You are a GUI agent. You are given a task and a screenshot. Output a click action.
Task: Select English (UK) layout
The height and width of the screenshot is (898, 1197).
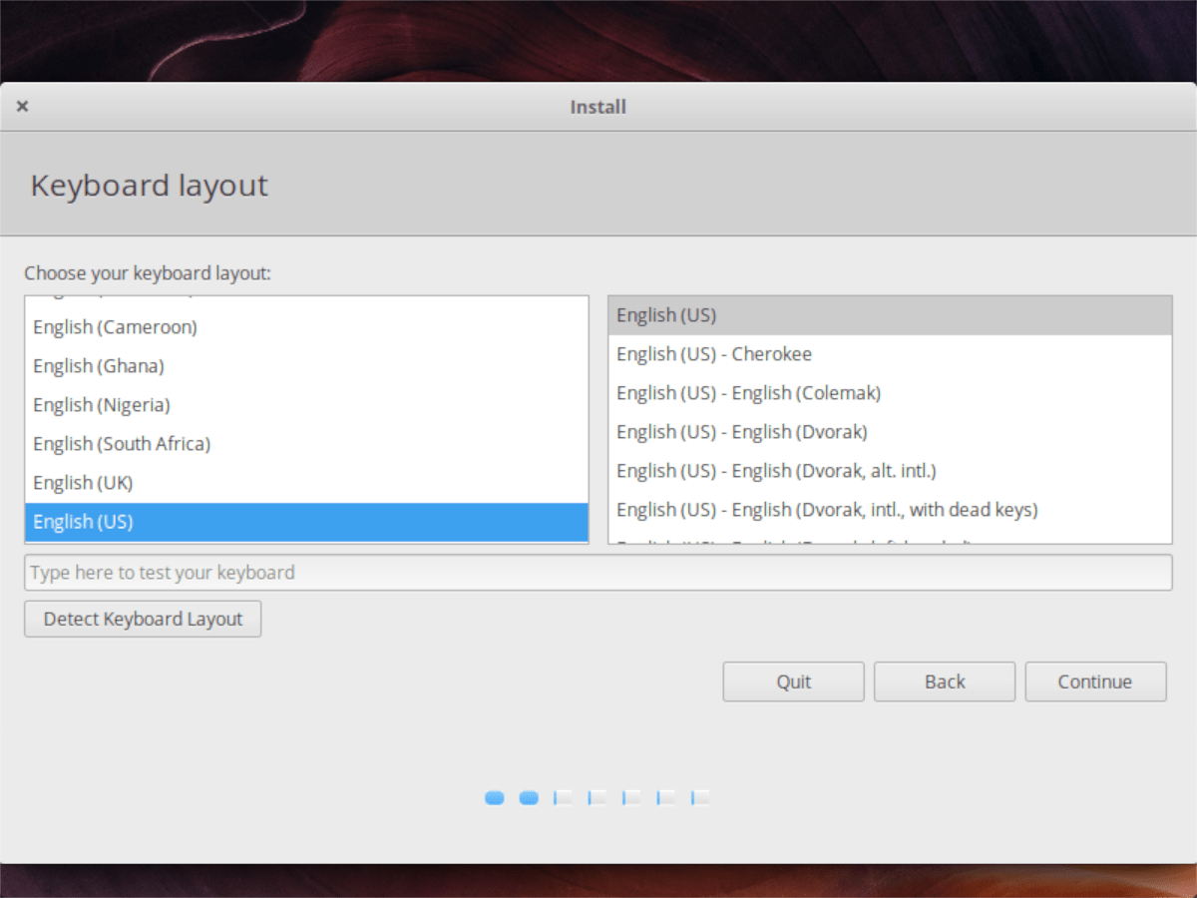(x=306, y=483)
